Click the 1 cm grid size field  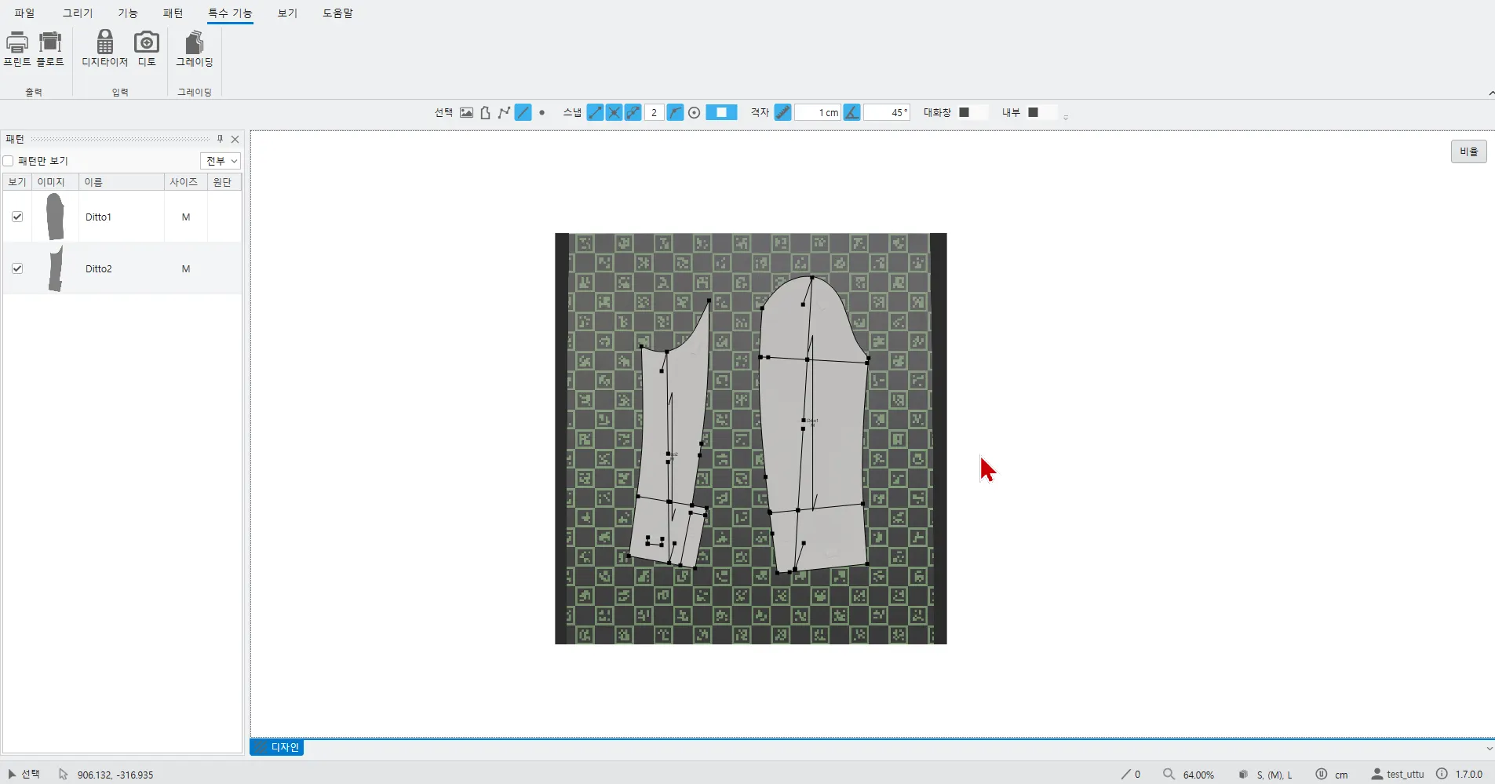tap(818, 112)
